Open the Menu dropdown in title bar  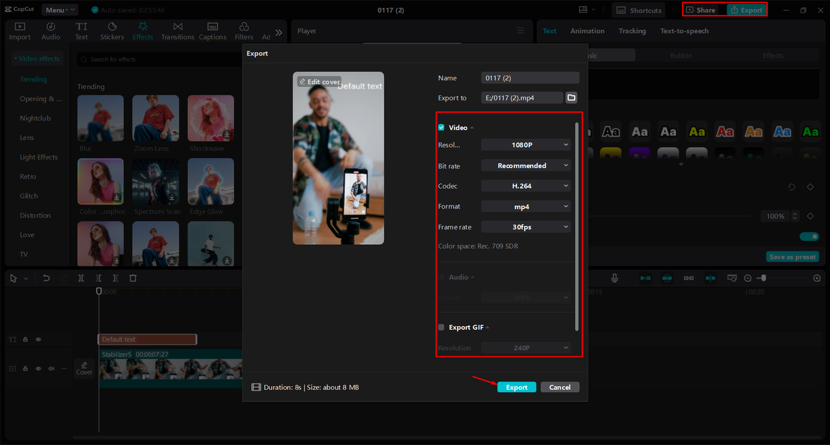(x=60, y=10)
